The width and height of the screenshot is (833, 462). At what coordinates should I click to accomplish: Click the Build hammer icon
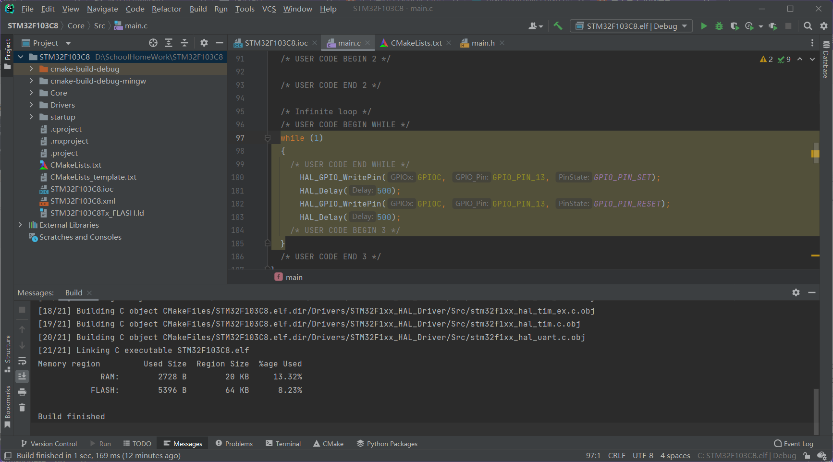[558, 26]
